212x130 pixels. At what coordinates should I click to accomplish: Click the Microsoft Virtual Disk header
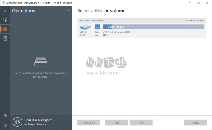(x=142, y=20)
